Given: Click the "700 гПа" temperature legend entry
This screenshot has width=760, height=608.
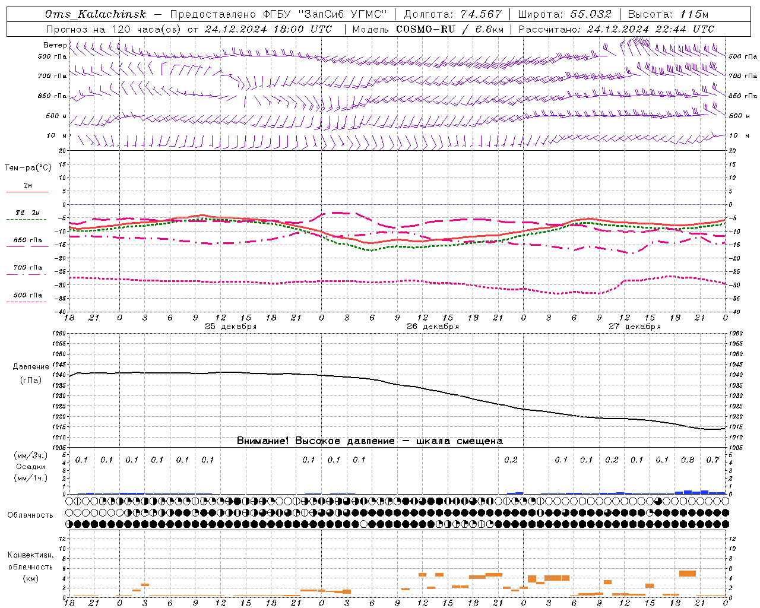Looking at the screenshot, I should coord(28,267).
